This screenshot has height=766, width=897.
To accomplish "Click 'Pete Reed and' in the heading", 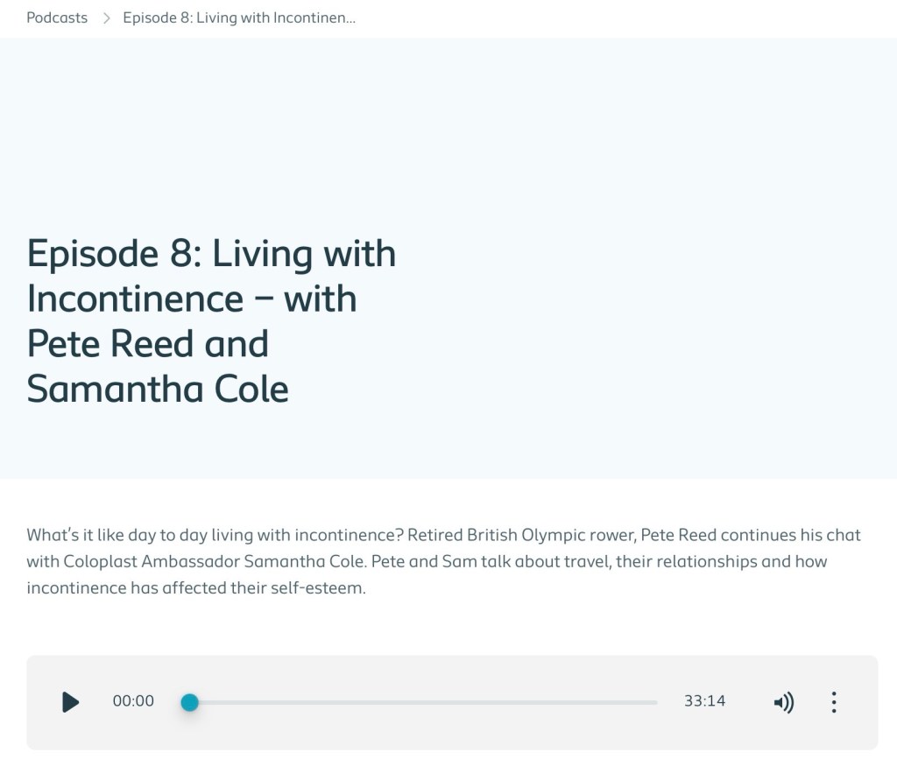I will pyautogui.click(x=147, y=343).
